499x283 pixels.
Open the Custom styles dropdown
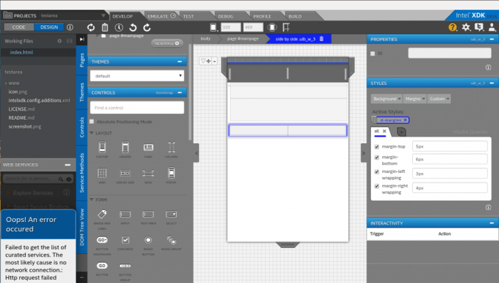pyautogui.click(x=439, y=99)
